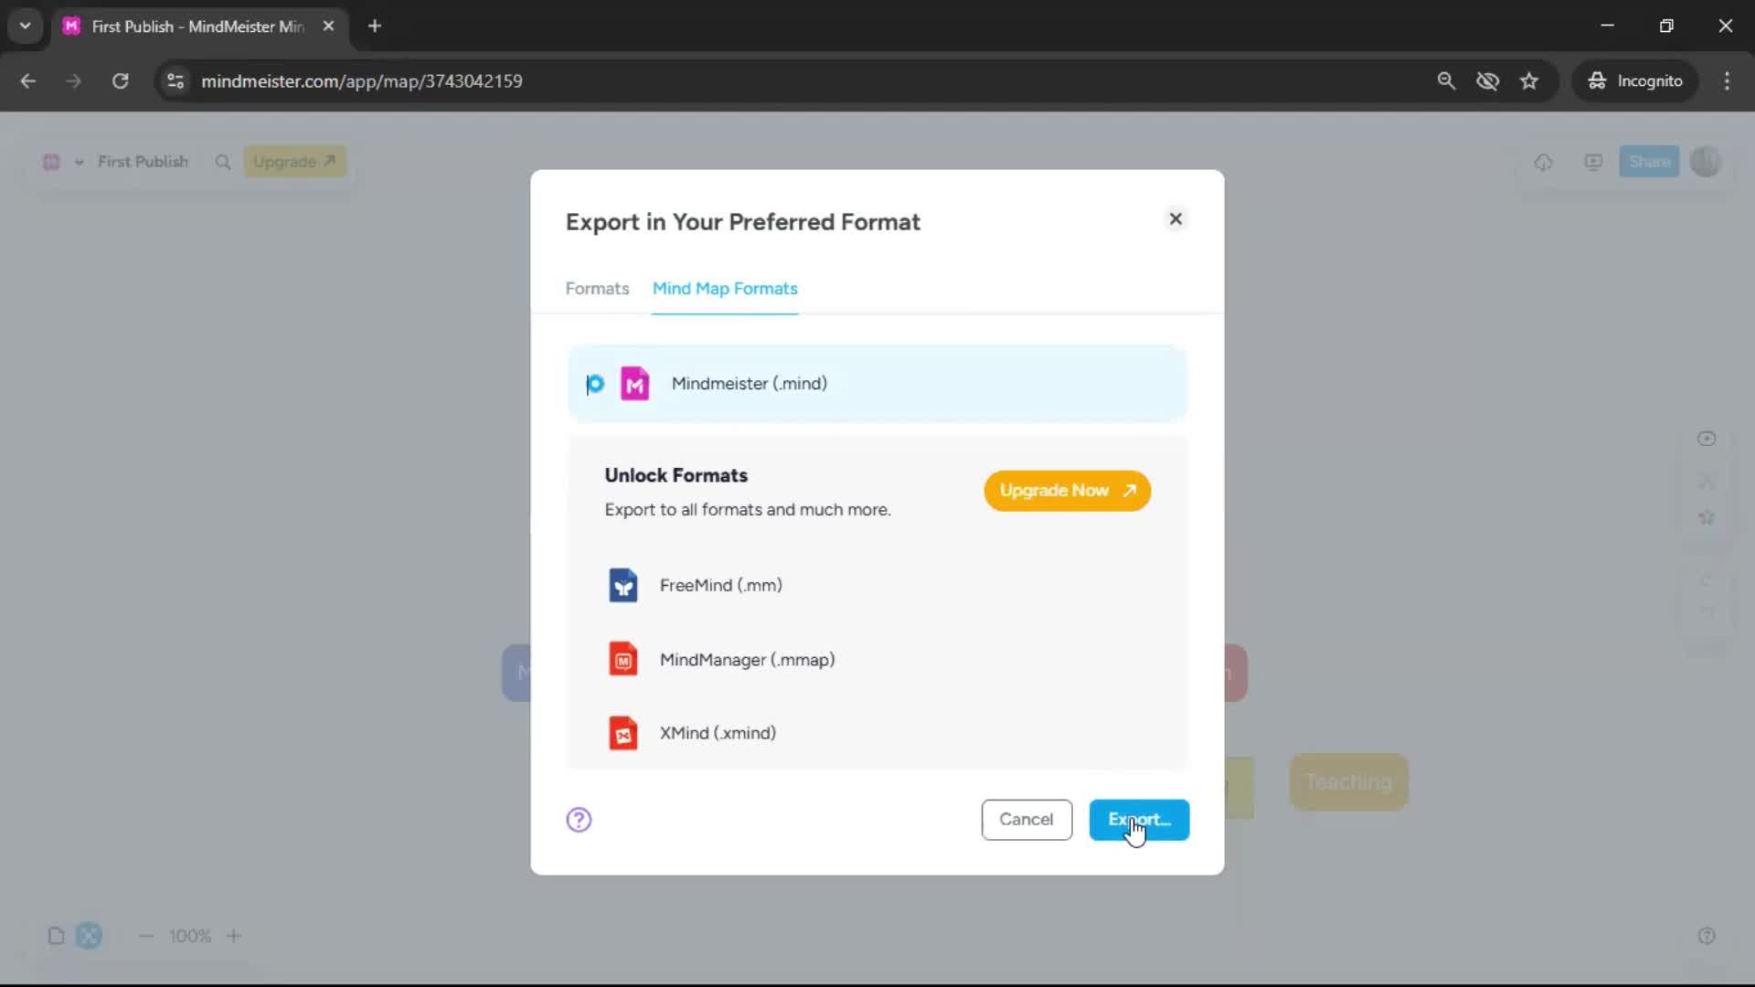Screen dimensions: 1755x987
Task: Click the third-party cookies blocked eye icon
Action: coord(1488,81)
